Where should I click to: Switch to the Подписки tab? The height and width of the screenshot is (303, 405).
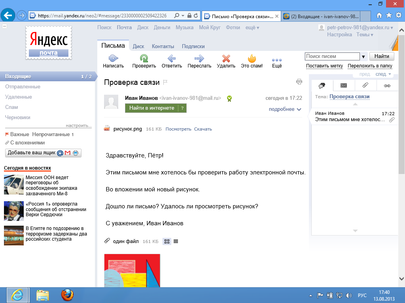(193, 47)
